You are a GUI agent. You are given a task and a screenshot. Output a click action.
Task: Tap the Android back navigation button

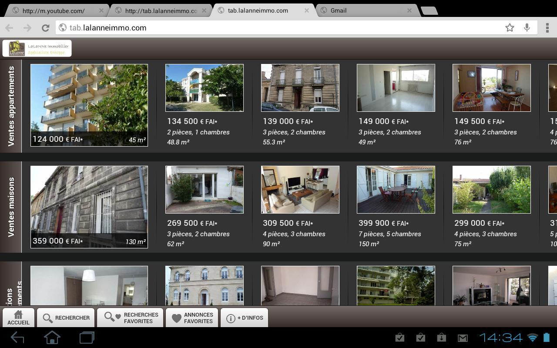pos(17,338)
